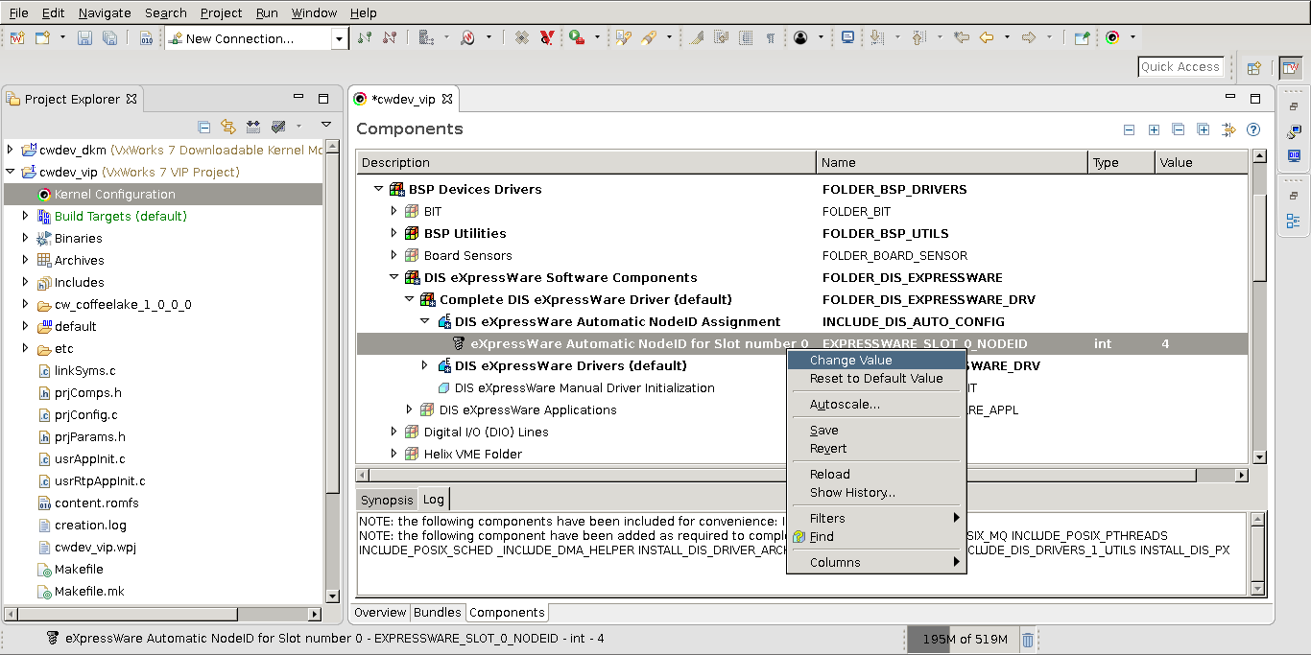Collapse All in Project Explorer toolbar

[203, 126]
